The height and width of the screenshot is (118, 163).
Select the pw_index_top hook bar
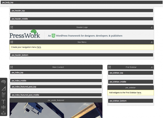pyautogui.click(x=56, y=72)
